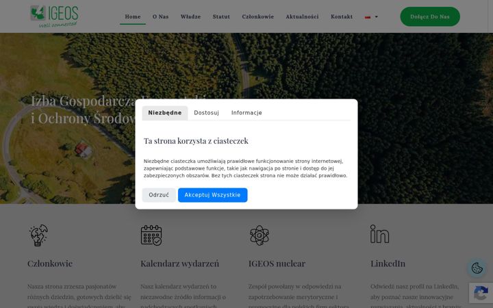Click the IGEOS nuclear heading
Image resolution: width=493 pixels, height=308 pixels.
277,264
